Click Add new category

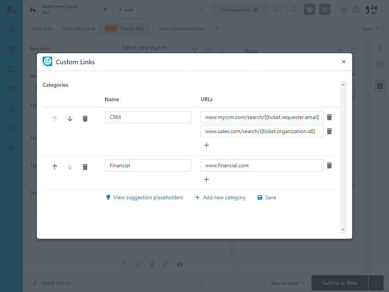click(x=220, y=198)
